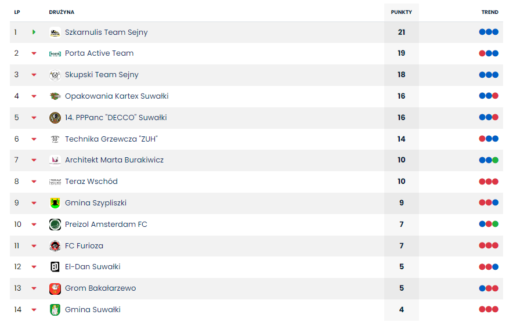
Task: Click green trend dot for Architekt Marta Burakiwicz
Action: (496, 160)
